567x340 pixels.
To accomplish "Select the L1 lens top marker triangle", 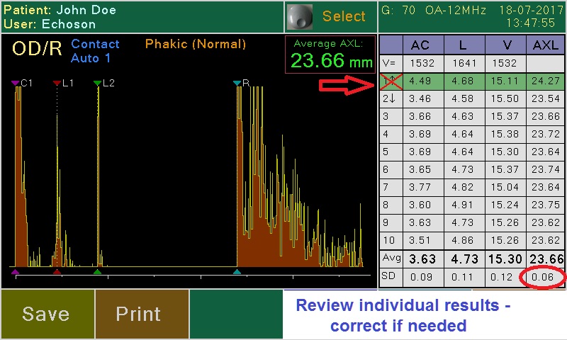I will tap(57, 83).
